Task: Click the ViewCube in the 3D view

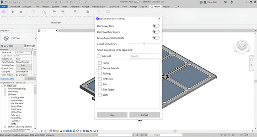Action: pos(242,45)
